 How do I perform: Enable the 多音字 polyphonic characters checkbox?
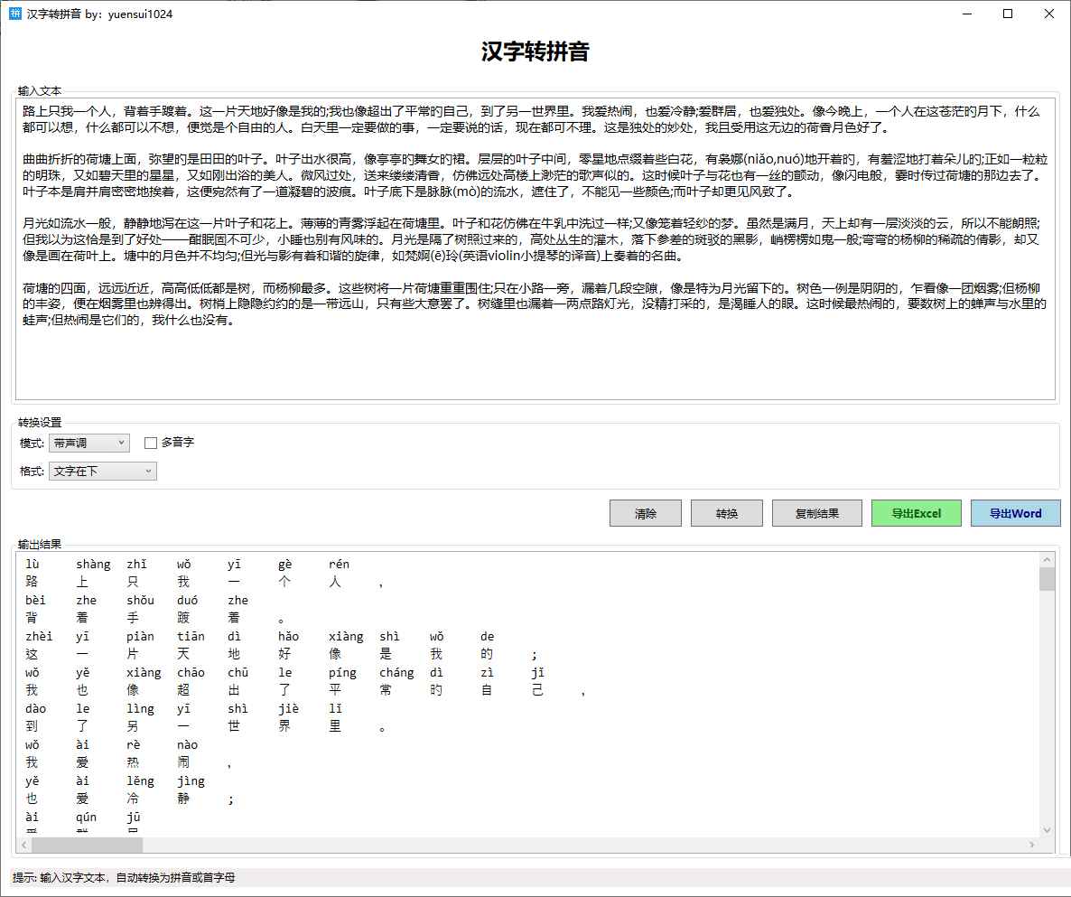150,443
